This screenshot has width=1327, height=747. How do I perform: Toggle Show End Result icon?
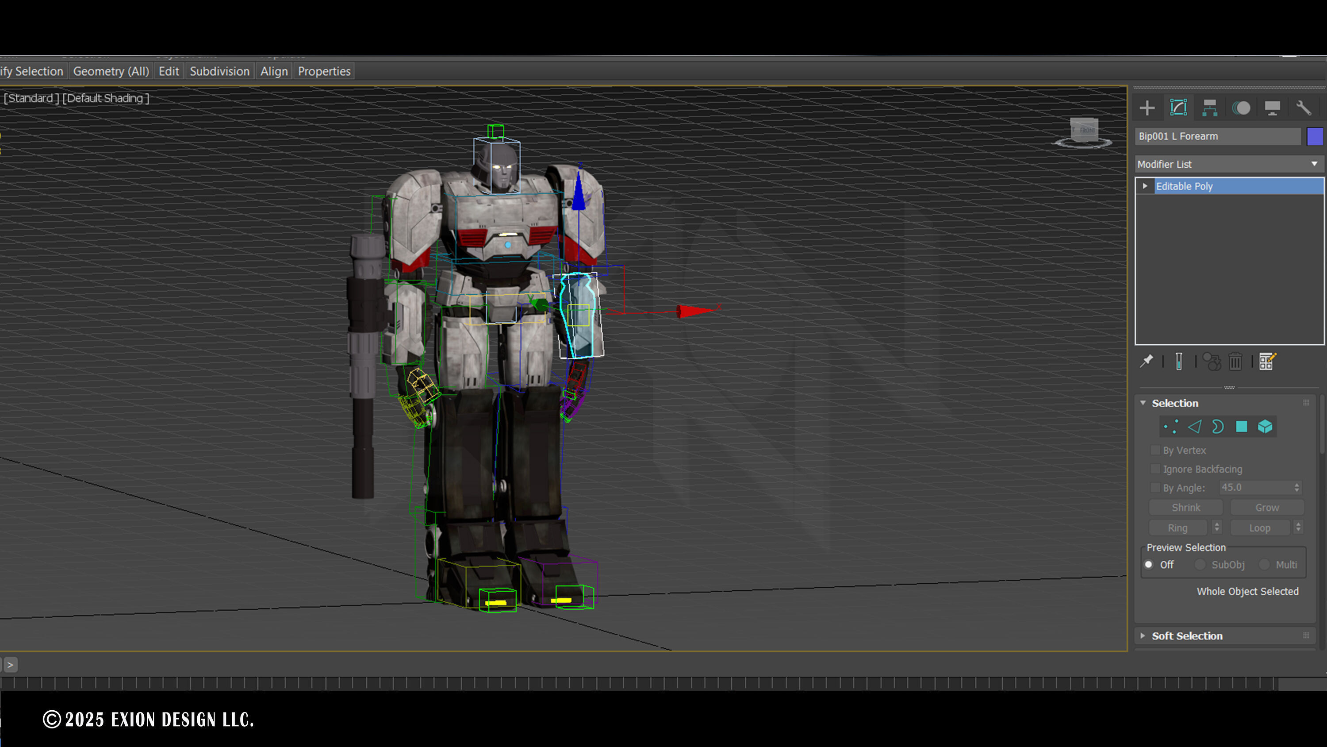tap(1179, 362)
